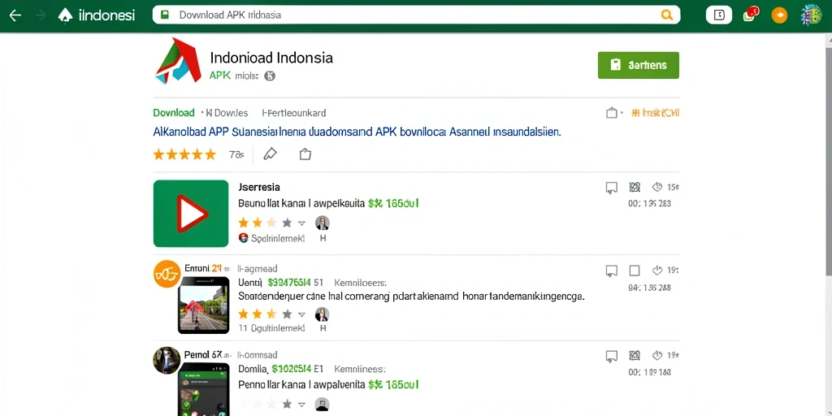Switch to the I-Fertleounkard tab
Screen dimensions: 832x416
click(294, 112)
